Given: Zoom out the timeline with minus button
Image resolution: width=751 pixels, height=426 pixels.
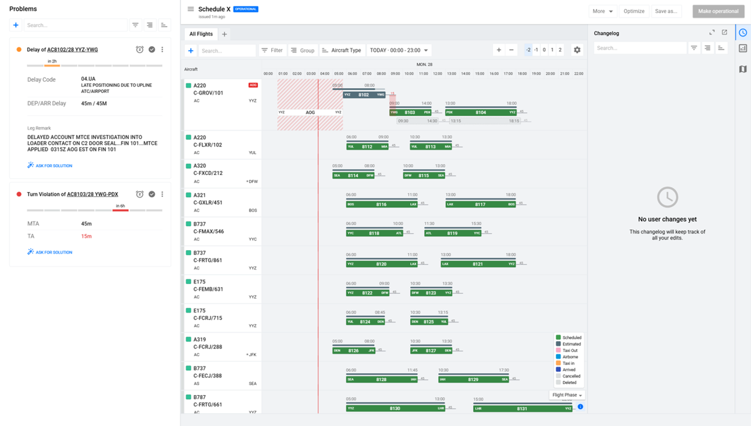Looking at the screenshot, I should pyautogui.click(x=511, y=50).
